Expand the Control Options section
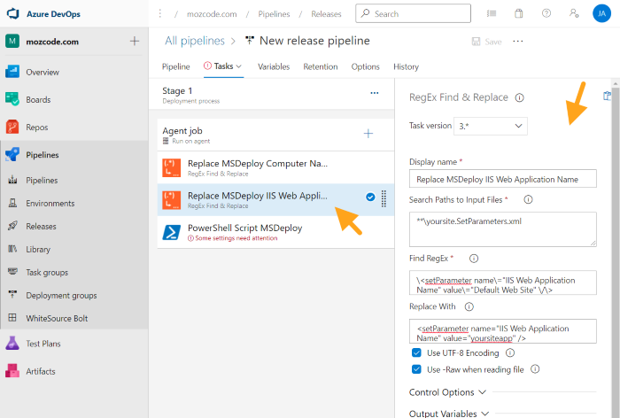The width and height of the screenshot is (620, 418). pyautogui.click(x=447, y=391)
